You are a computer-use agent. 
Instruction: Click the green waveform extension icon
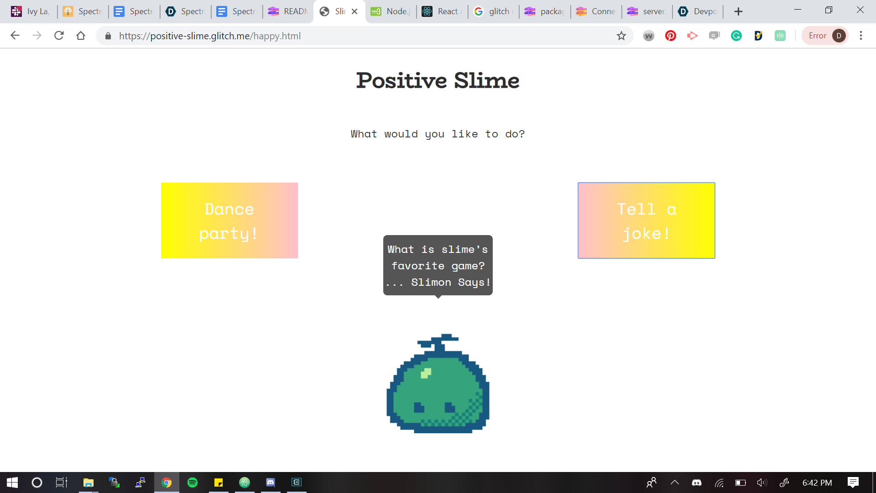(x=780, y=36)
